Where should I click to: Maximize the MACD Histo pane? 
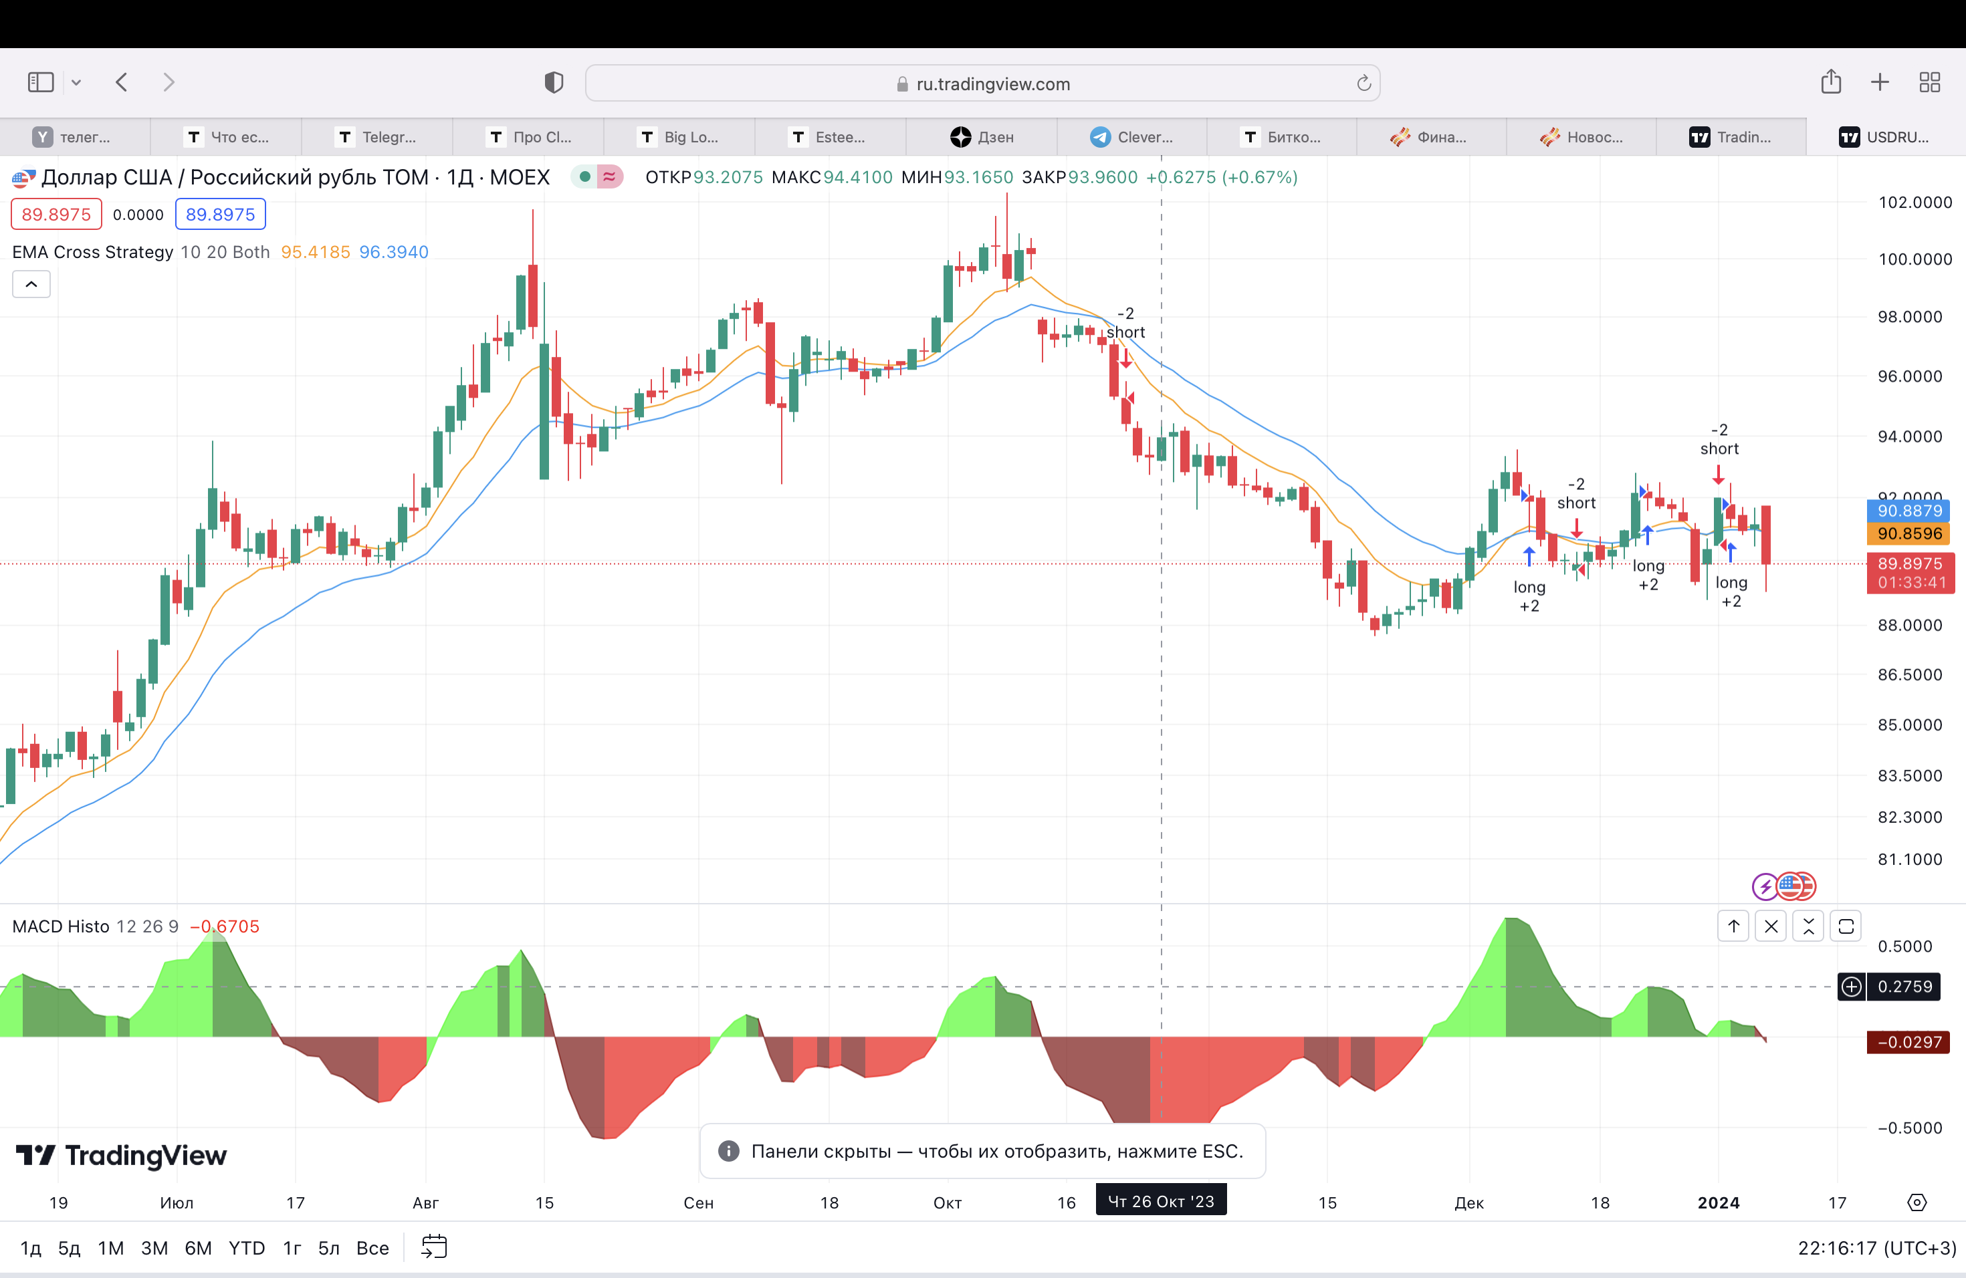1846,926
